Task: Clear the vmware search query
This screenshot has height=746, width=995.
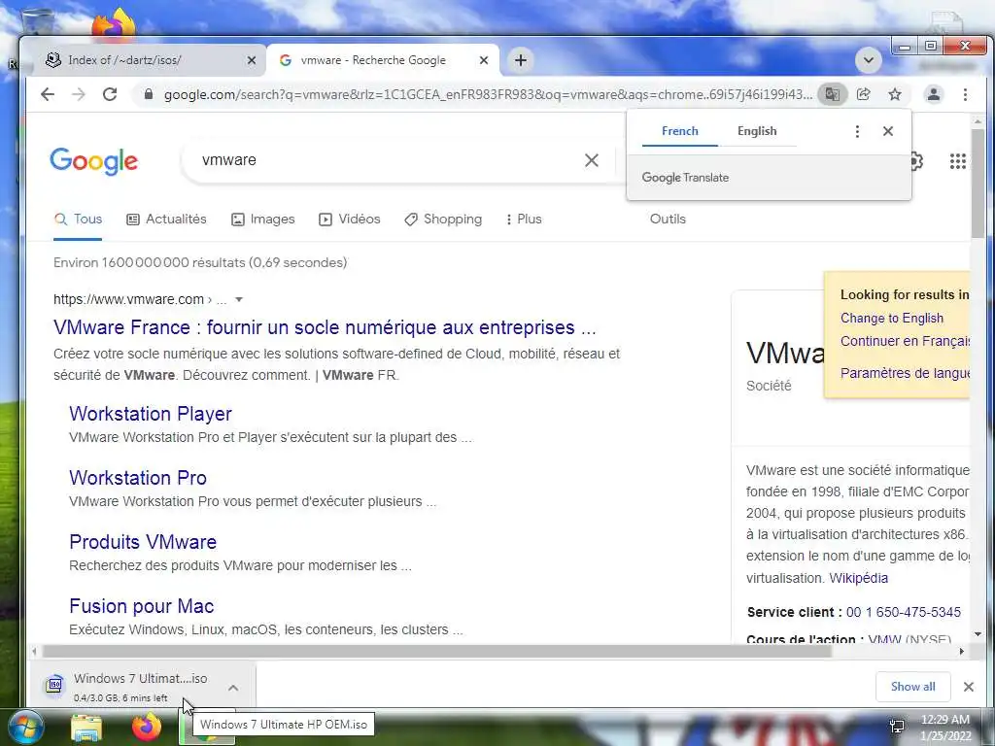Action: pyautogui.click(x=591, y=160)
